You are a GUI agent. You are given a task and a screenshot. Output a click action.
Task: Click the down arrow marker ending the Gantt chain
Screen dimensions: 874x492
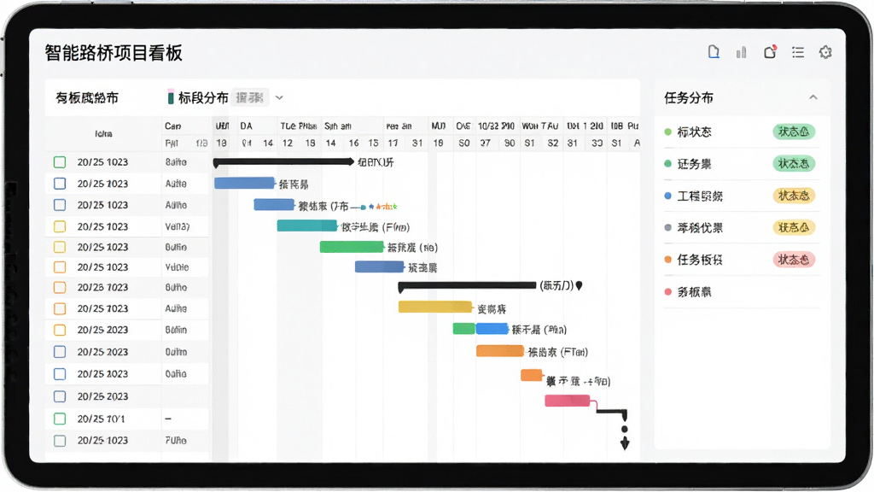625,443
